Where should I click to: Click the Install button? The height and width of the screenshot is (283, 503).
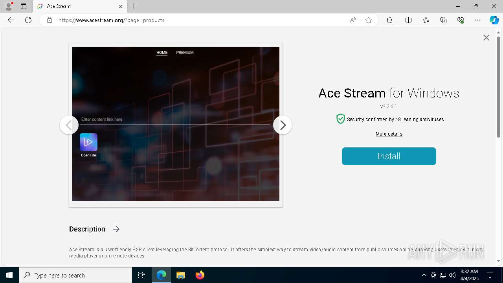point(389,156)
